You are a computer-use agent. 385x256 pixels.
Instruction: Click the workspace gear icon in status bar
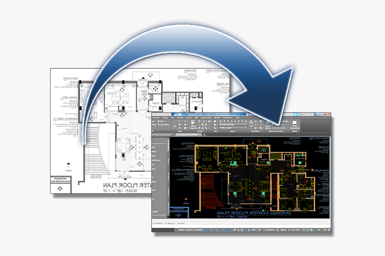pyautogui.click(x=260, y=230)
